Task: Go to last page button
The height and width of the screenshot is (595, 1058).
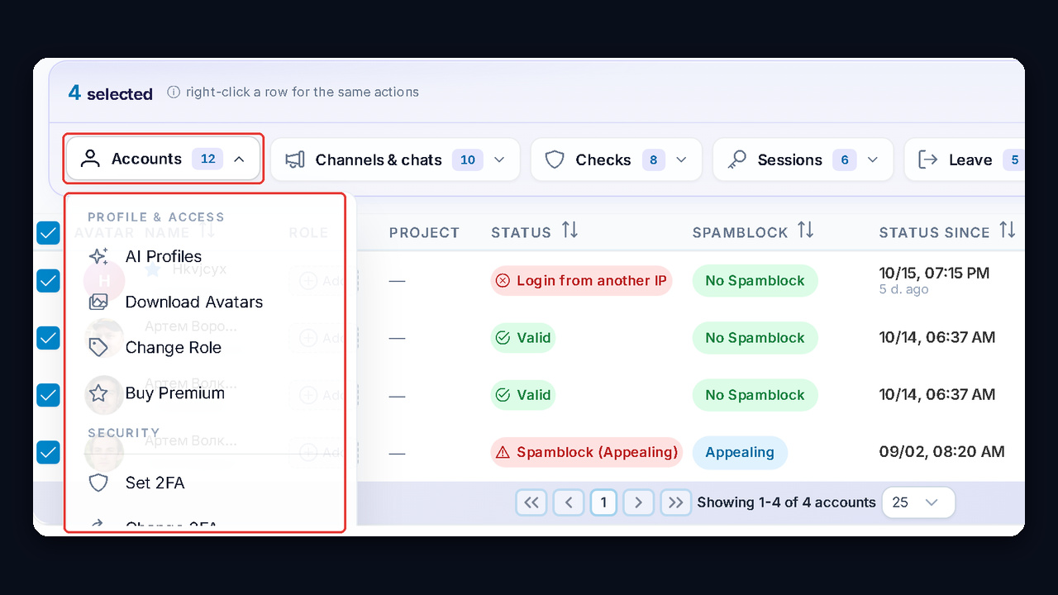Action: (676, 502)
